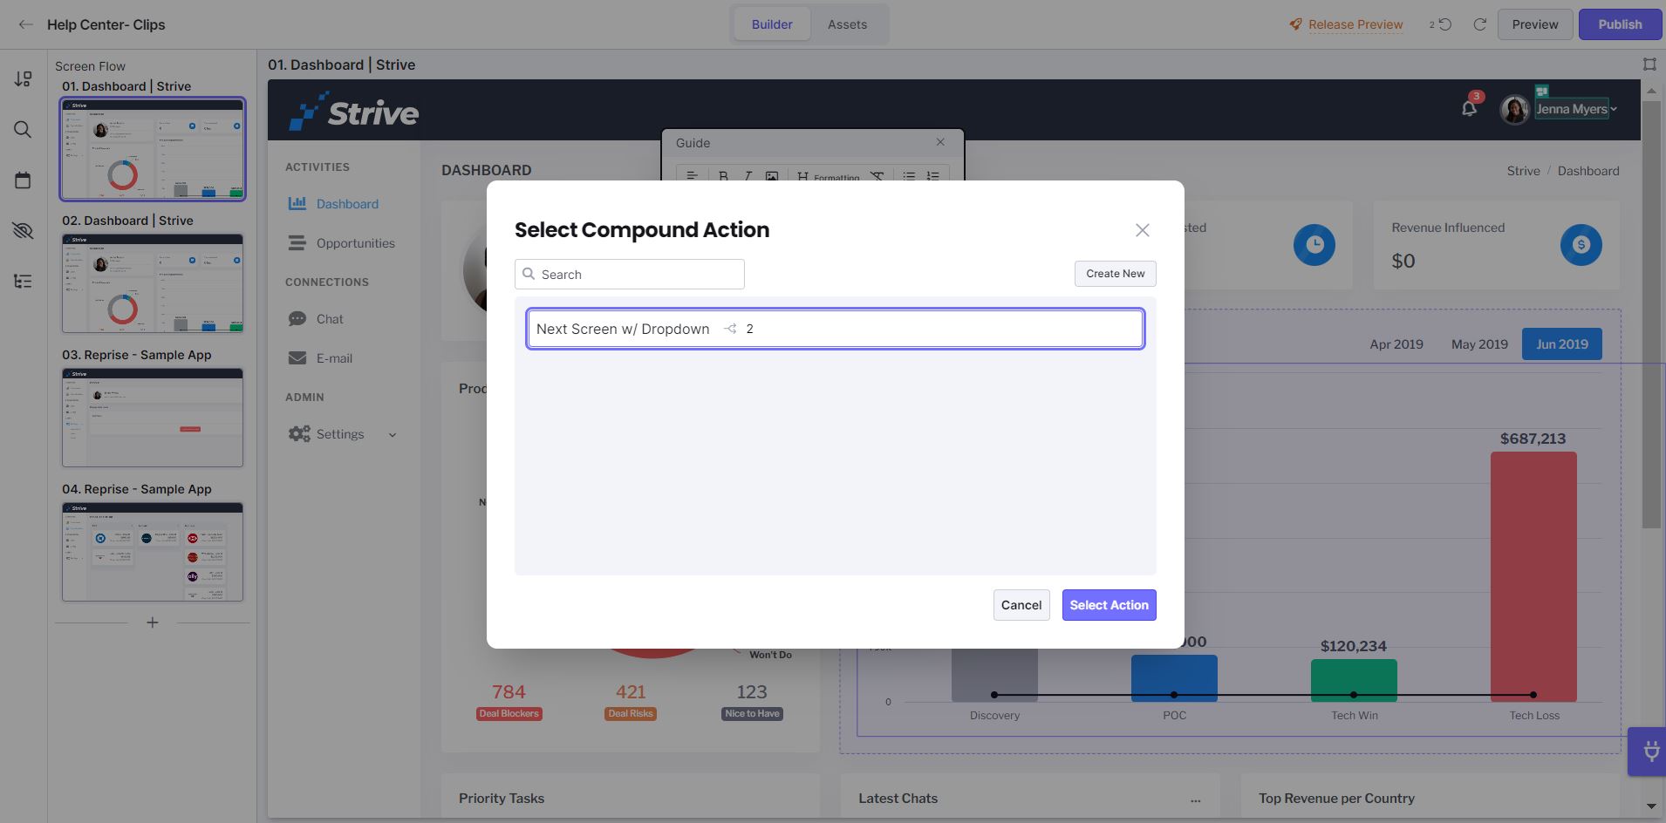1666x823 pixels.
Task: Click the Publish button
Action: [1620, 24]
